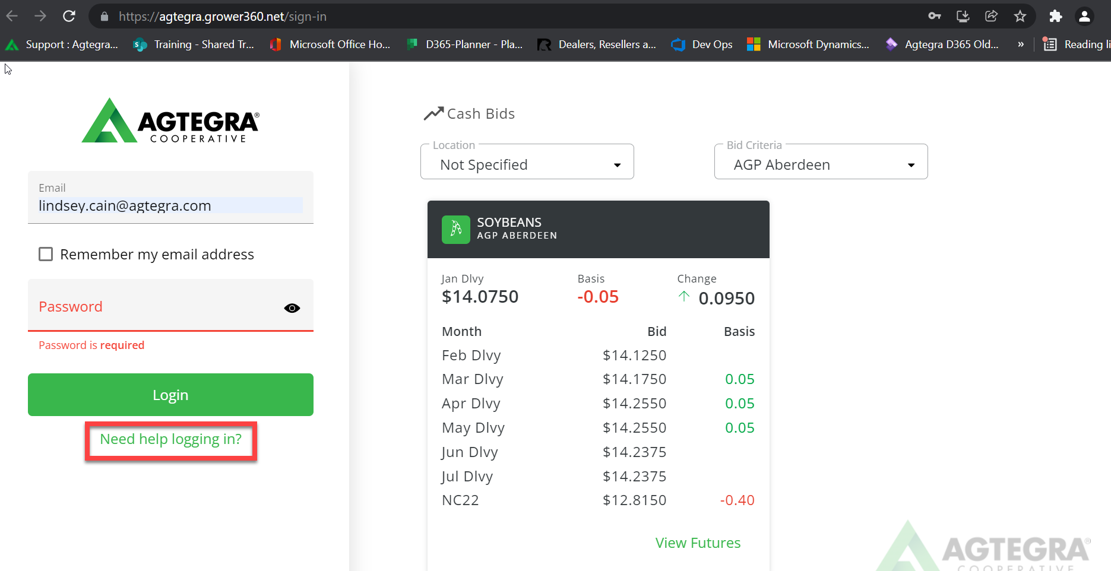Click the Password input field

170,305
